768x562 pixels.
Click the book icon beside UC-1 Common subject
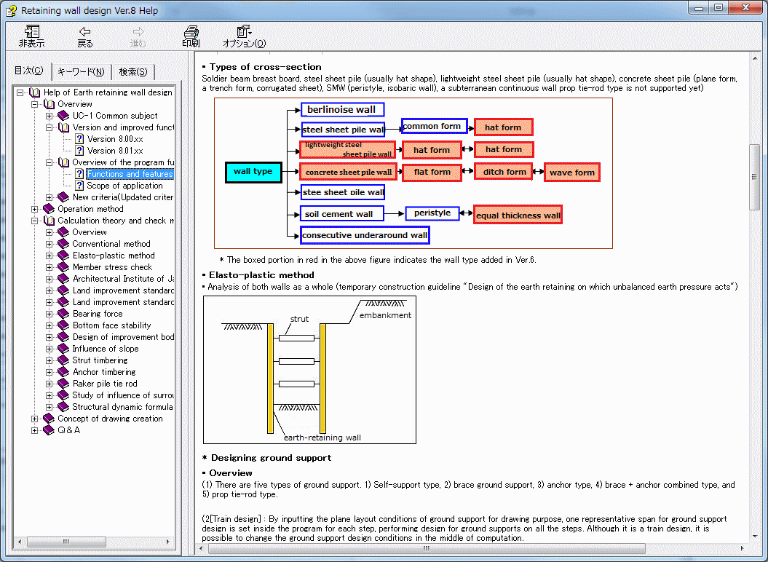pos(63,116)
